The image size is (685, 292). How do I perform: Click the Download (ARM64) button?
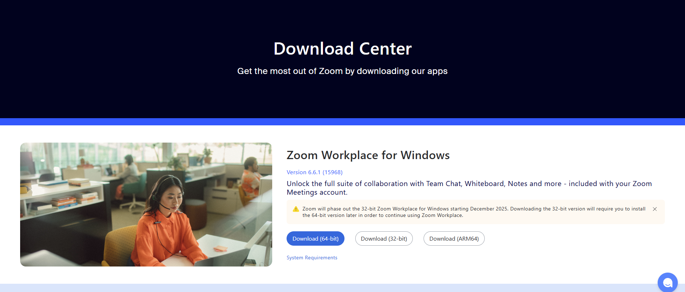(x=454, y=238)
